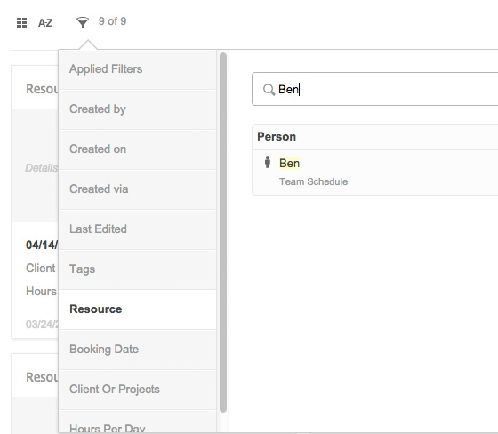Select the Tags filter category

(x=138, y=269)
